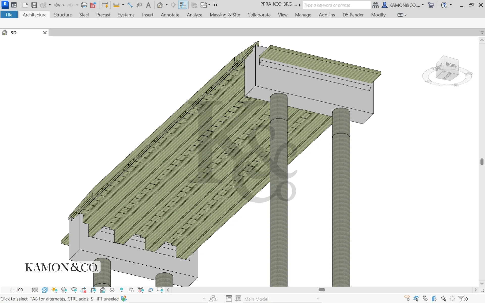
Task: Expand the Quick Access toolbar overflow
Action: point(215,5)
